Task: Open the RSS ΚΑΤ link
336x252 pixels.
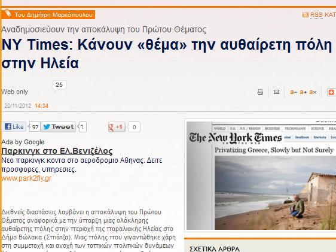Action: (323, 15)
